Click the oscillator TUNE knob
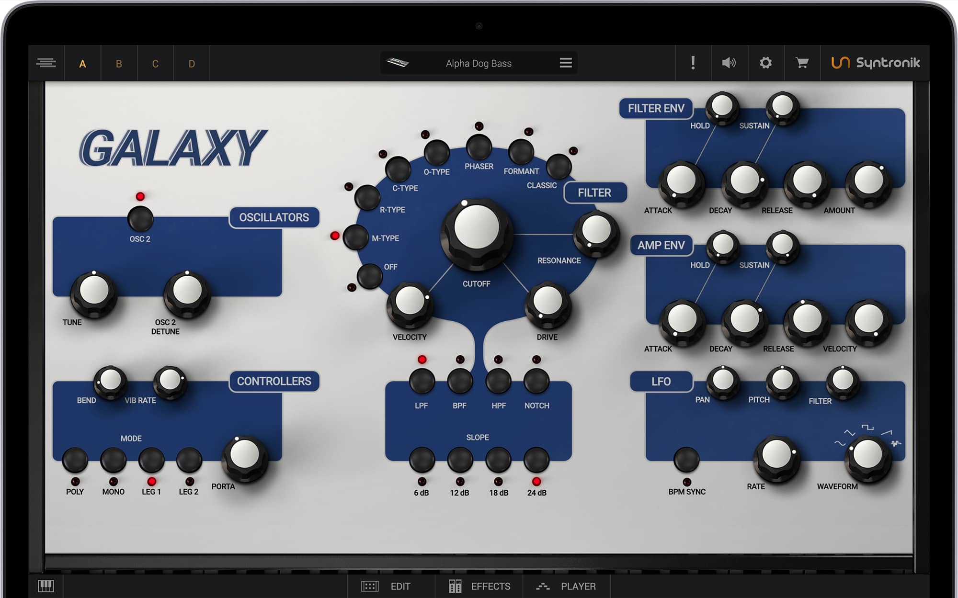This screenshot has height=598, width=958. click(x=94, y=293)
